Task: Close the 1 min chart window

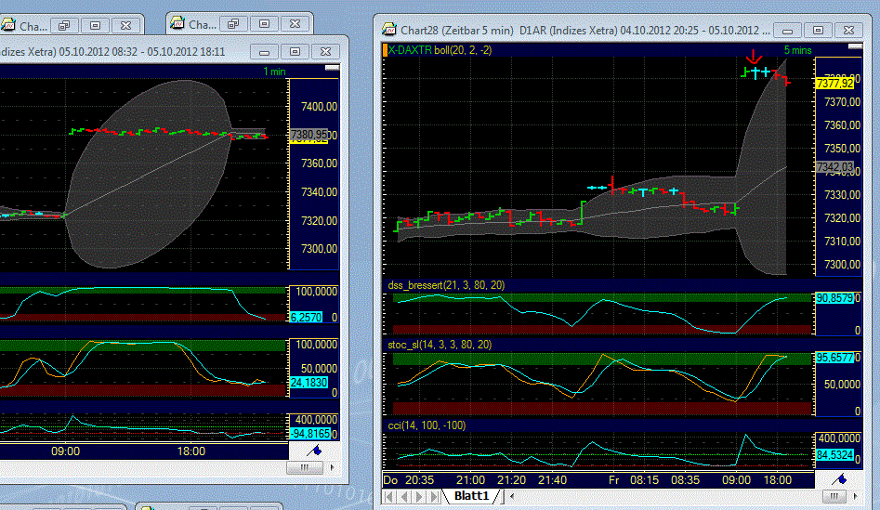Action: coord(325,52)
